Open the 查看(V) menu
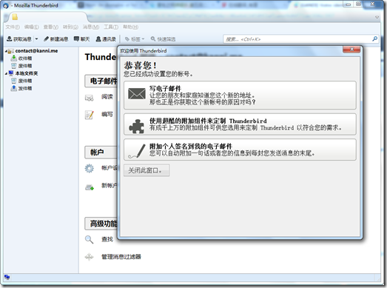The height and width of the screenshot is (288, 387). pyautogui.click(x=51, y=27)
